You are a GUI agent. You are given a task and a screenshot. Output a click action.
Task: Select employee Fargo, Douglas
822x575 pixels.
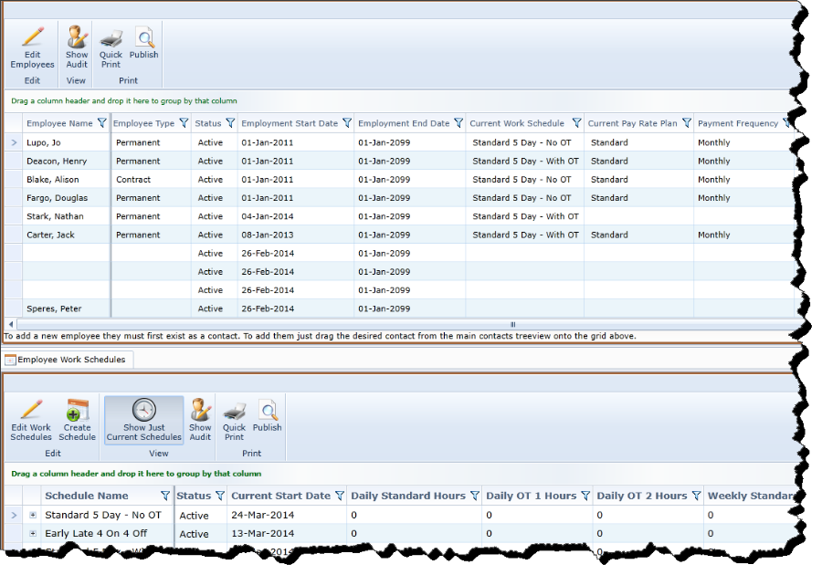point(58,198)
